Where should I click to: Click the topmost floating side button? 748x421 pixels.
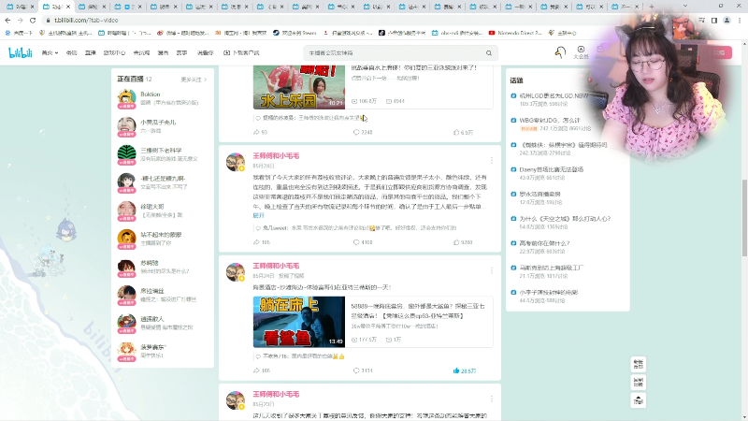[639, 364]
